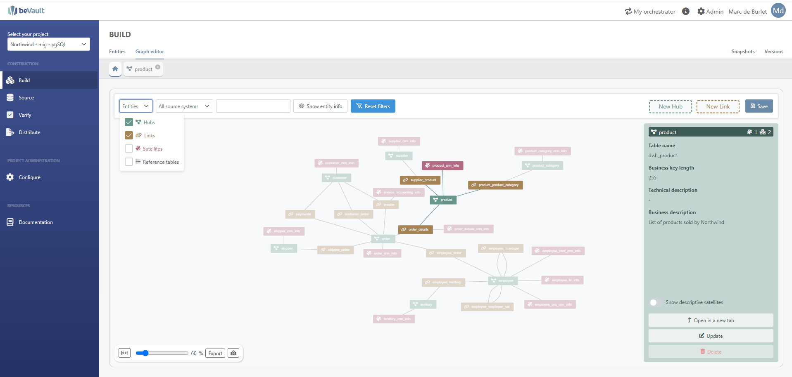Click the New Hub button
Viewport: 792px width, 377px height.
(670, 106)
